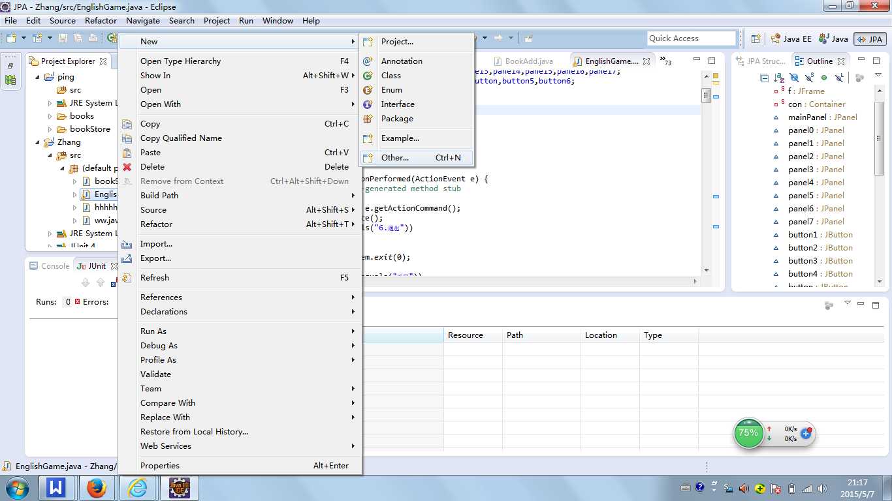Open Internet Explorer from the taskbar
Image resolution: width=892 pixels, height=501 pixels.
point(138,488)
